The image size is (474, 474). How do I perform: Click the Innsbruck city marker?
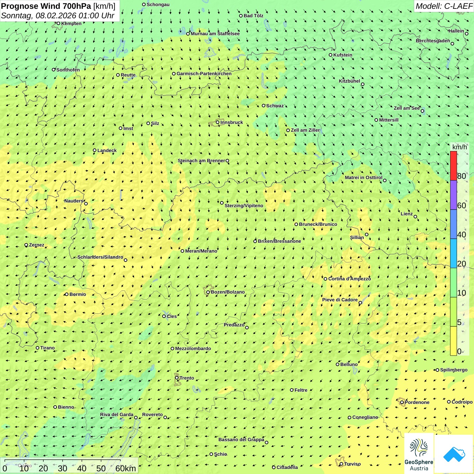tap(218, 123)
